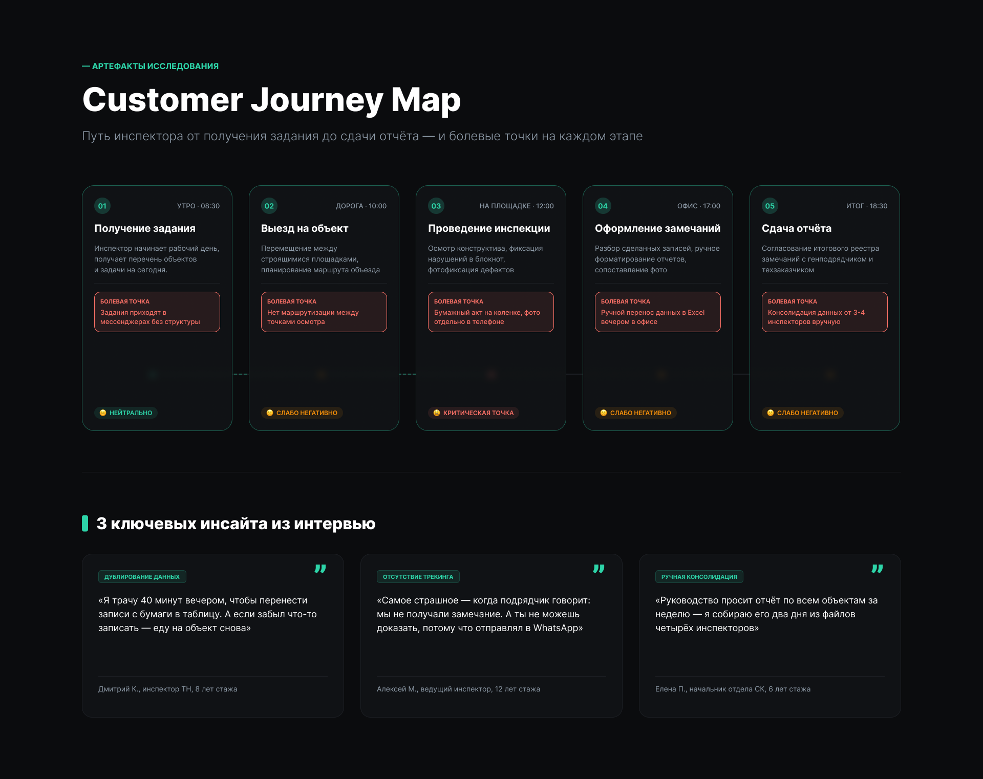
Task: Click emoji in Оформление замечаний sentiment badge
Action: 604,413
